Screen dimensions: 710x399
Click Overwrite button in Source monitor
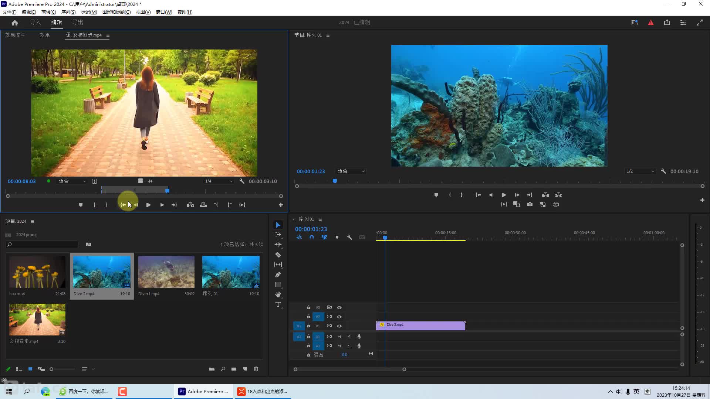point(203,205)
